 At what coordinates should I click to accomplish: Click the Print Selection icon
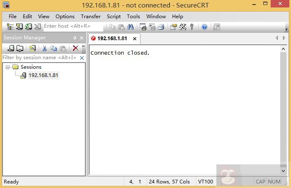[152, 27]
